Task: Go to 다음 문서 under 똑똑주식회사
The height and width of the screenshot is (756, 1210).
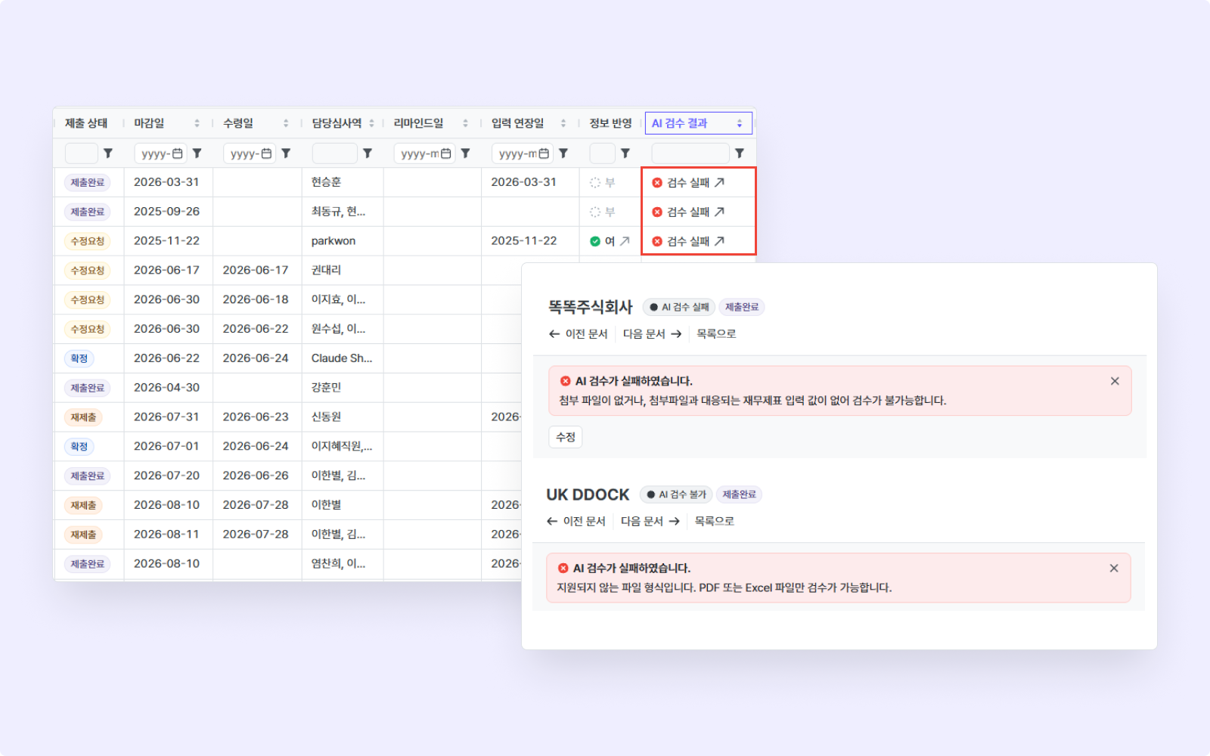Action: (x=652, y=333)
